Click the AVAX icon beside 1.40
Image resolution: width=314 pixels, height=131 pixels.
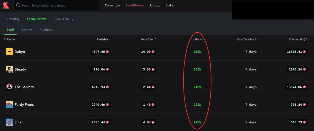pyautogui.click(x=153, y=105)
